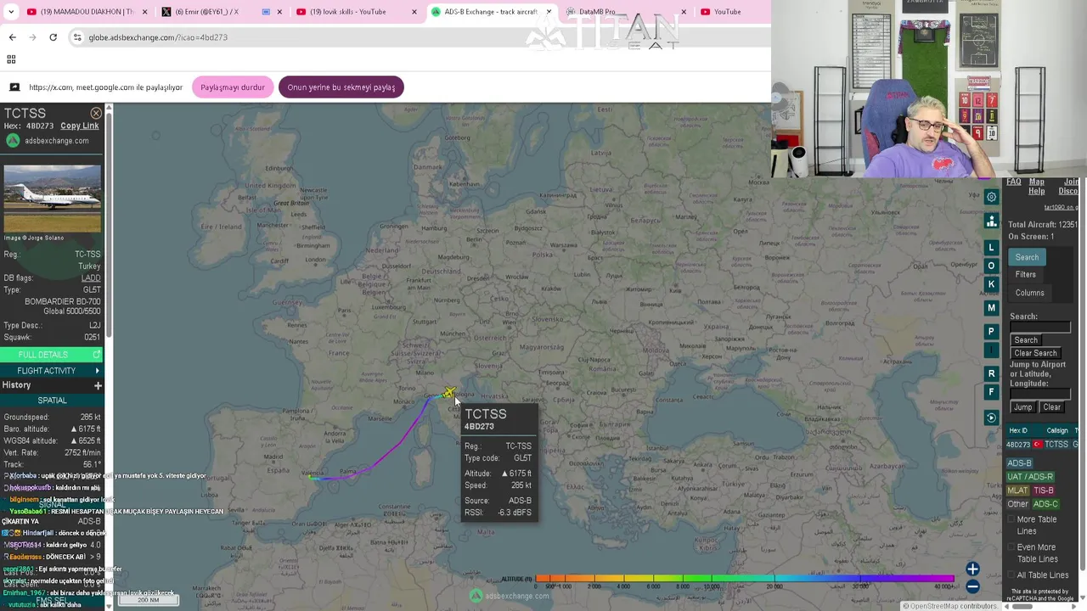Enable Even More Table Lines checkbox
This screenshot has width=1087, height=611.
click(x=1011, y=547)
